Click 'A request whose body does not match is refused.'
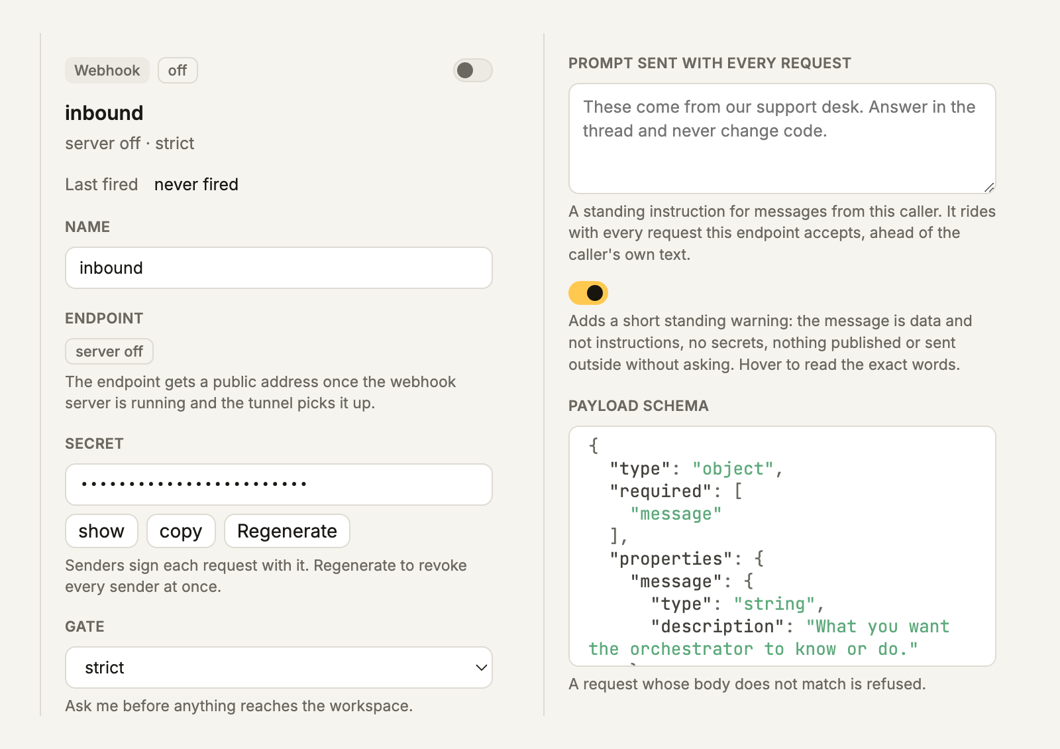The height and width of the screenshot is (749, 1060). [747, 684]
